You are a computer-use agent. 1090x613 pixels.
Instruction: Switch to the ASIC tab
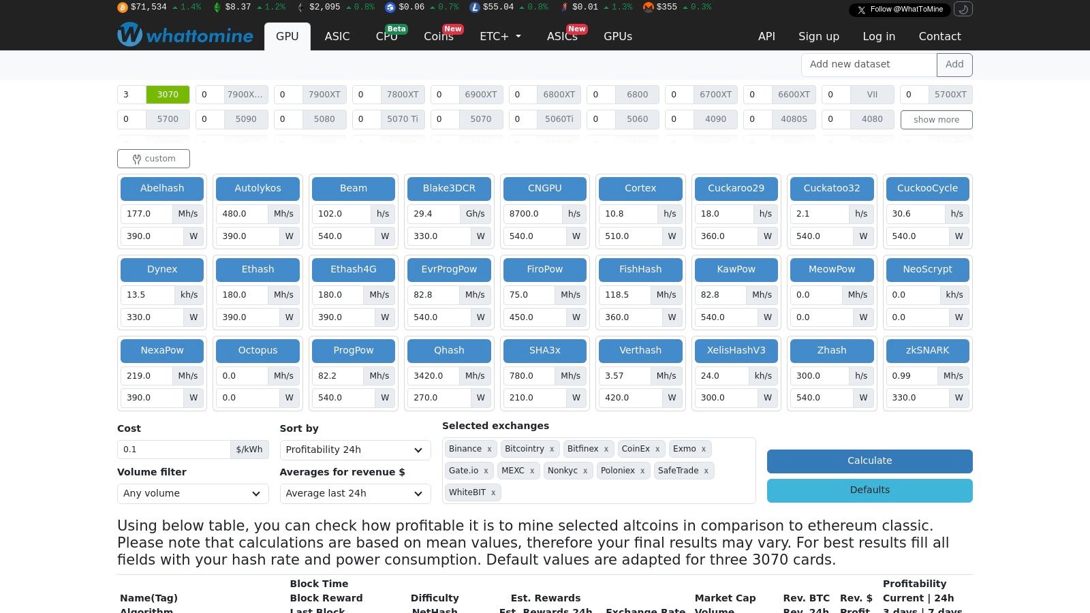coord(337,36)
